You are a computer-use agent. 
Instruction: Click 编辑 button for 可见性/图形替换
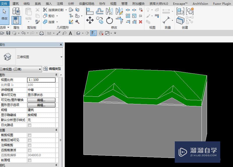click(x=41, y=100)
